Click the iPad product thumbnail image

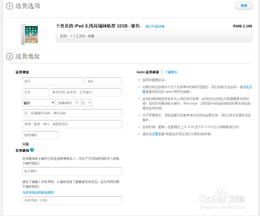click(30, 34)
